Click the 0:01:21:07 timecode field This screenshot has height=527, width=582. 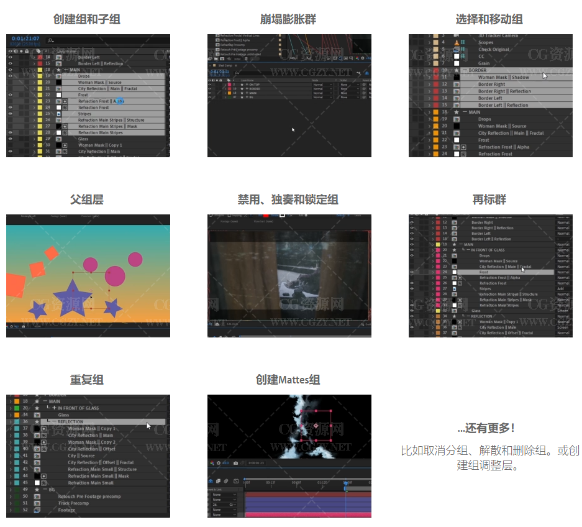tap(26, 39)
